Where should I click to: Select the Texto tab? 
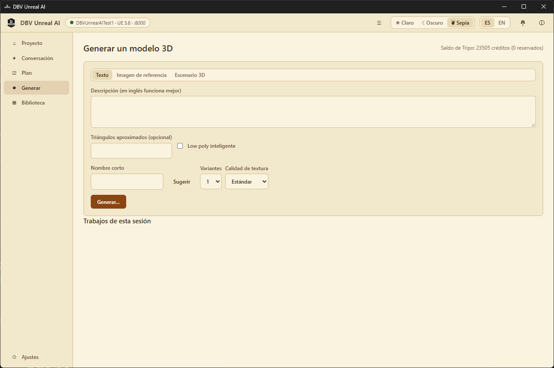point(102,75)
